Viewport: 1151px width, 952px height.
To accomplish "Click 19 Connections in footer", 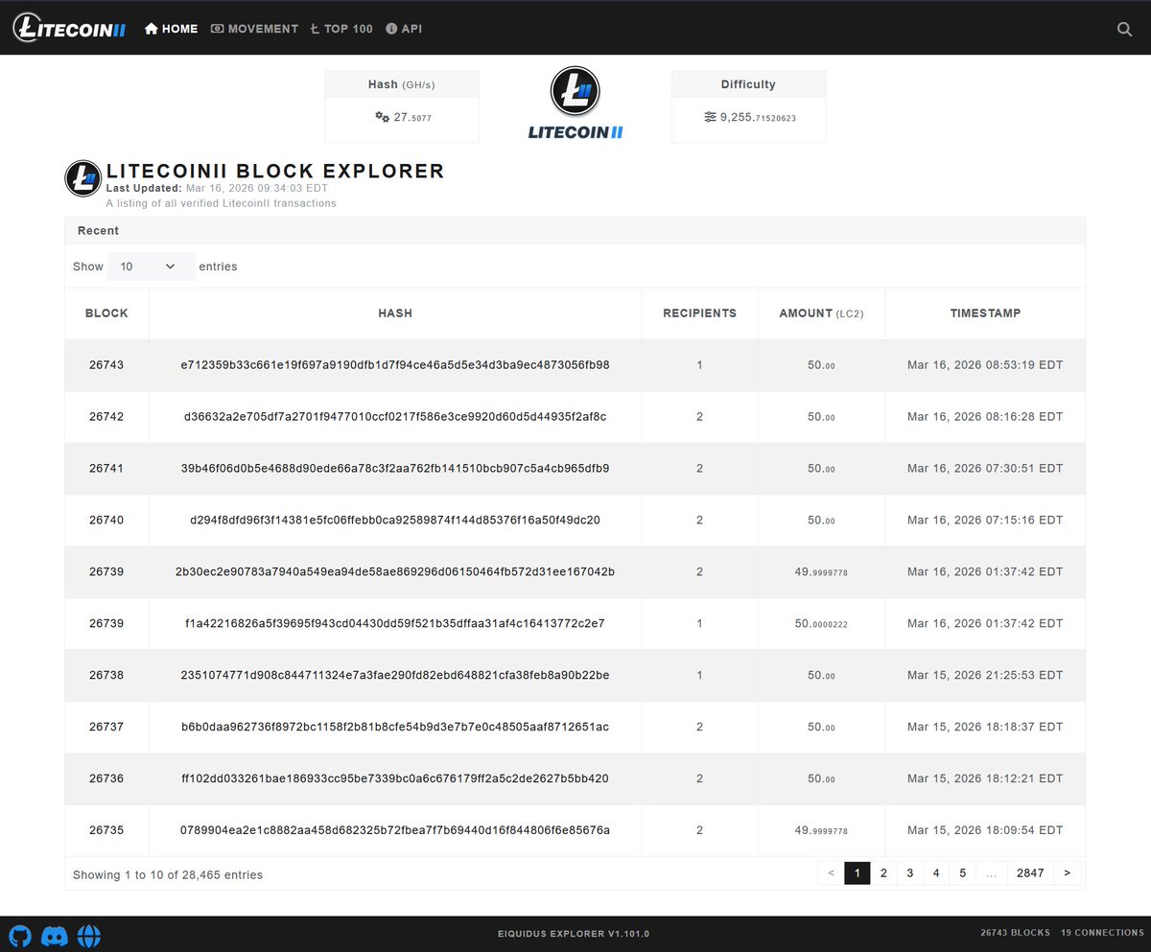I will 1101,934.
